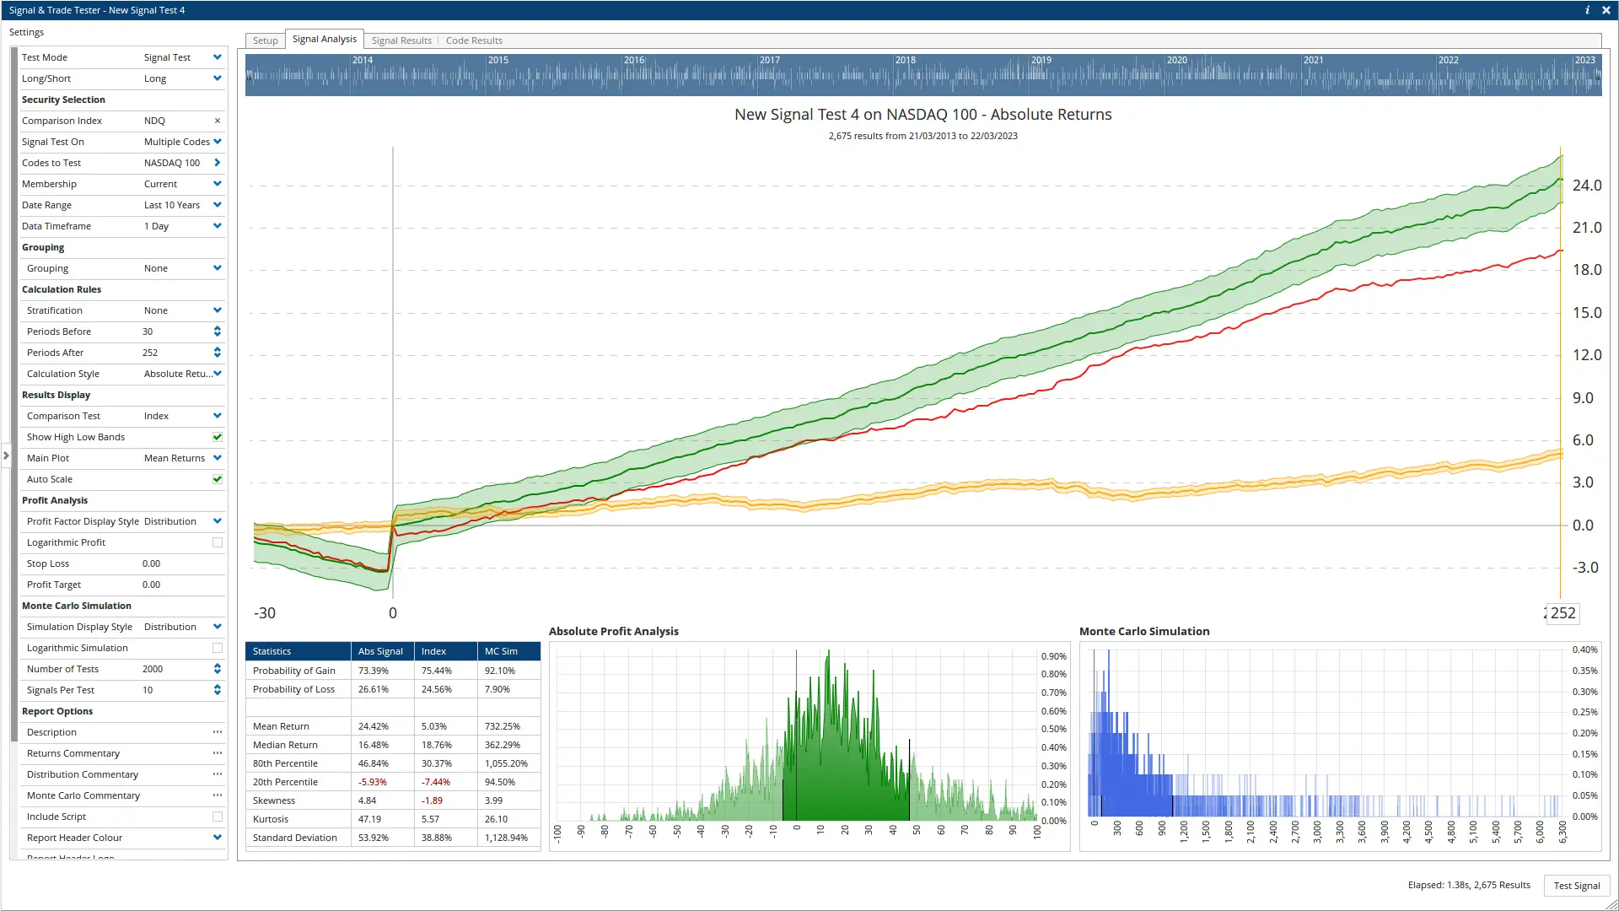
Task: Click the Statistics column header
Action: 298,651
